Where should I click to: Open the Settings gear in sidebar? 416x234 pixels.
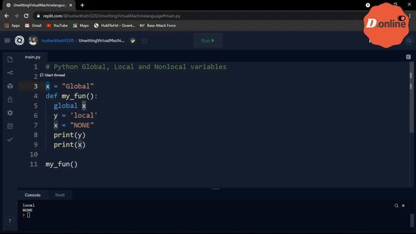[10, 112]
